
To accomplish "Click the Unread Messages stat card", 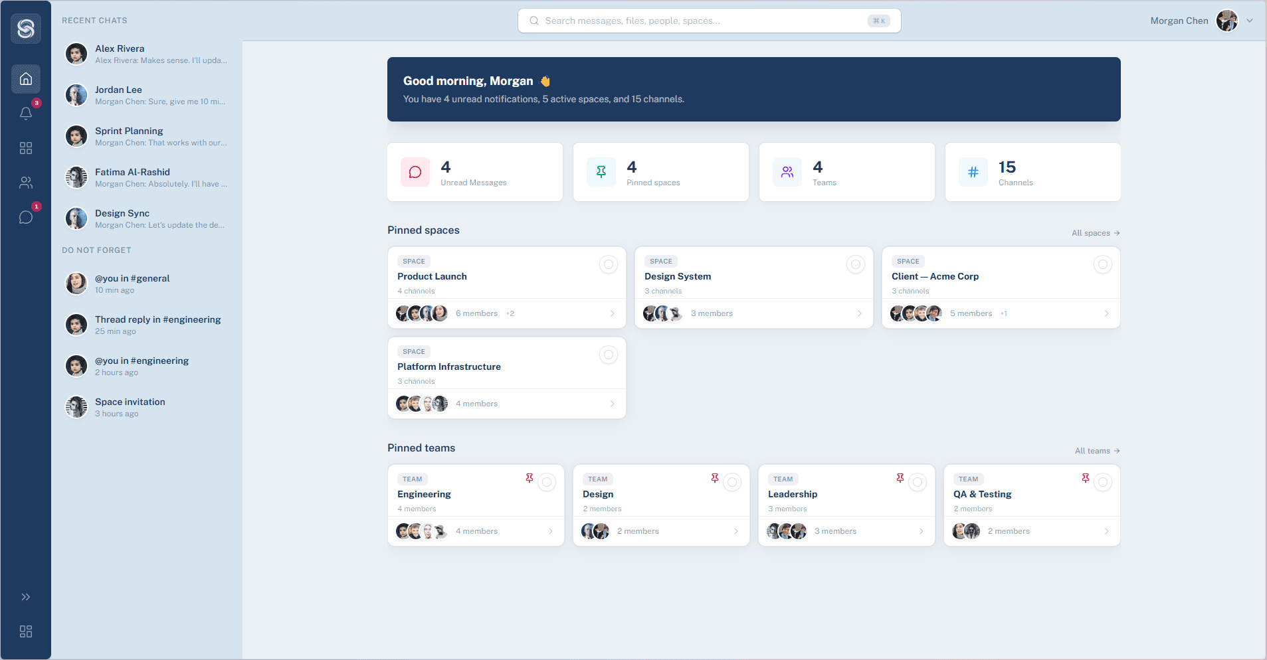I will 475,172.
